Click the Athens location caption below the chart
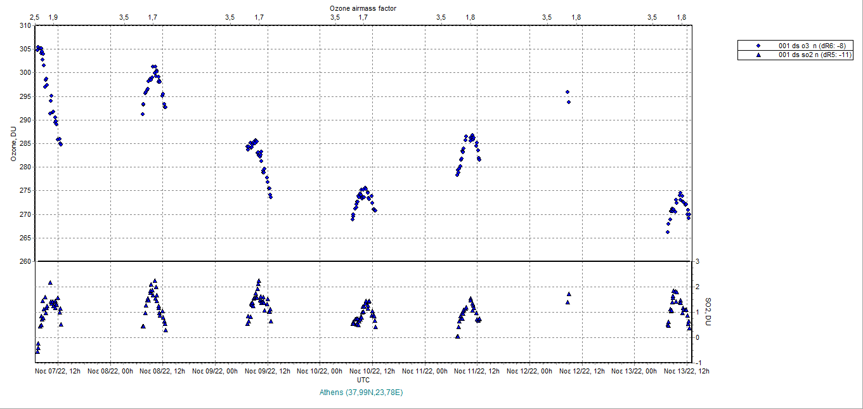 (x=363, y=393)
